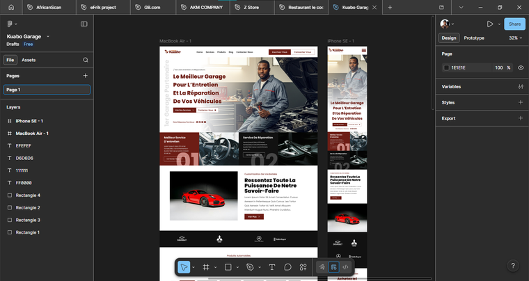Select the Text tool
The image size is (529, 281).
271,267
